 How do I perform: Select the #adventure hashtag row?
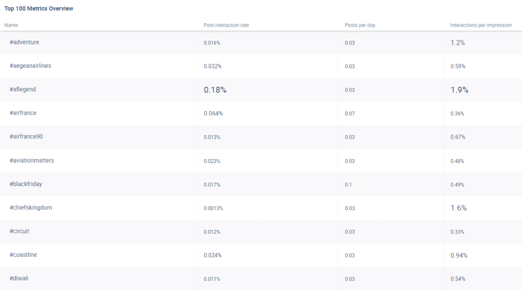pos(24,42)
